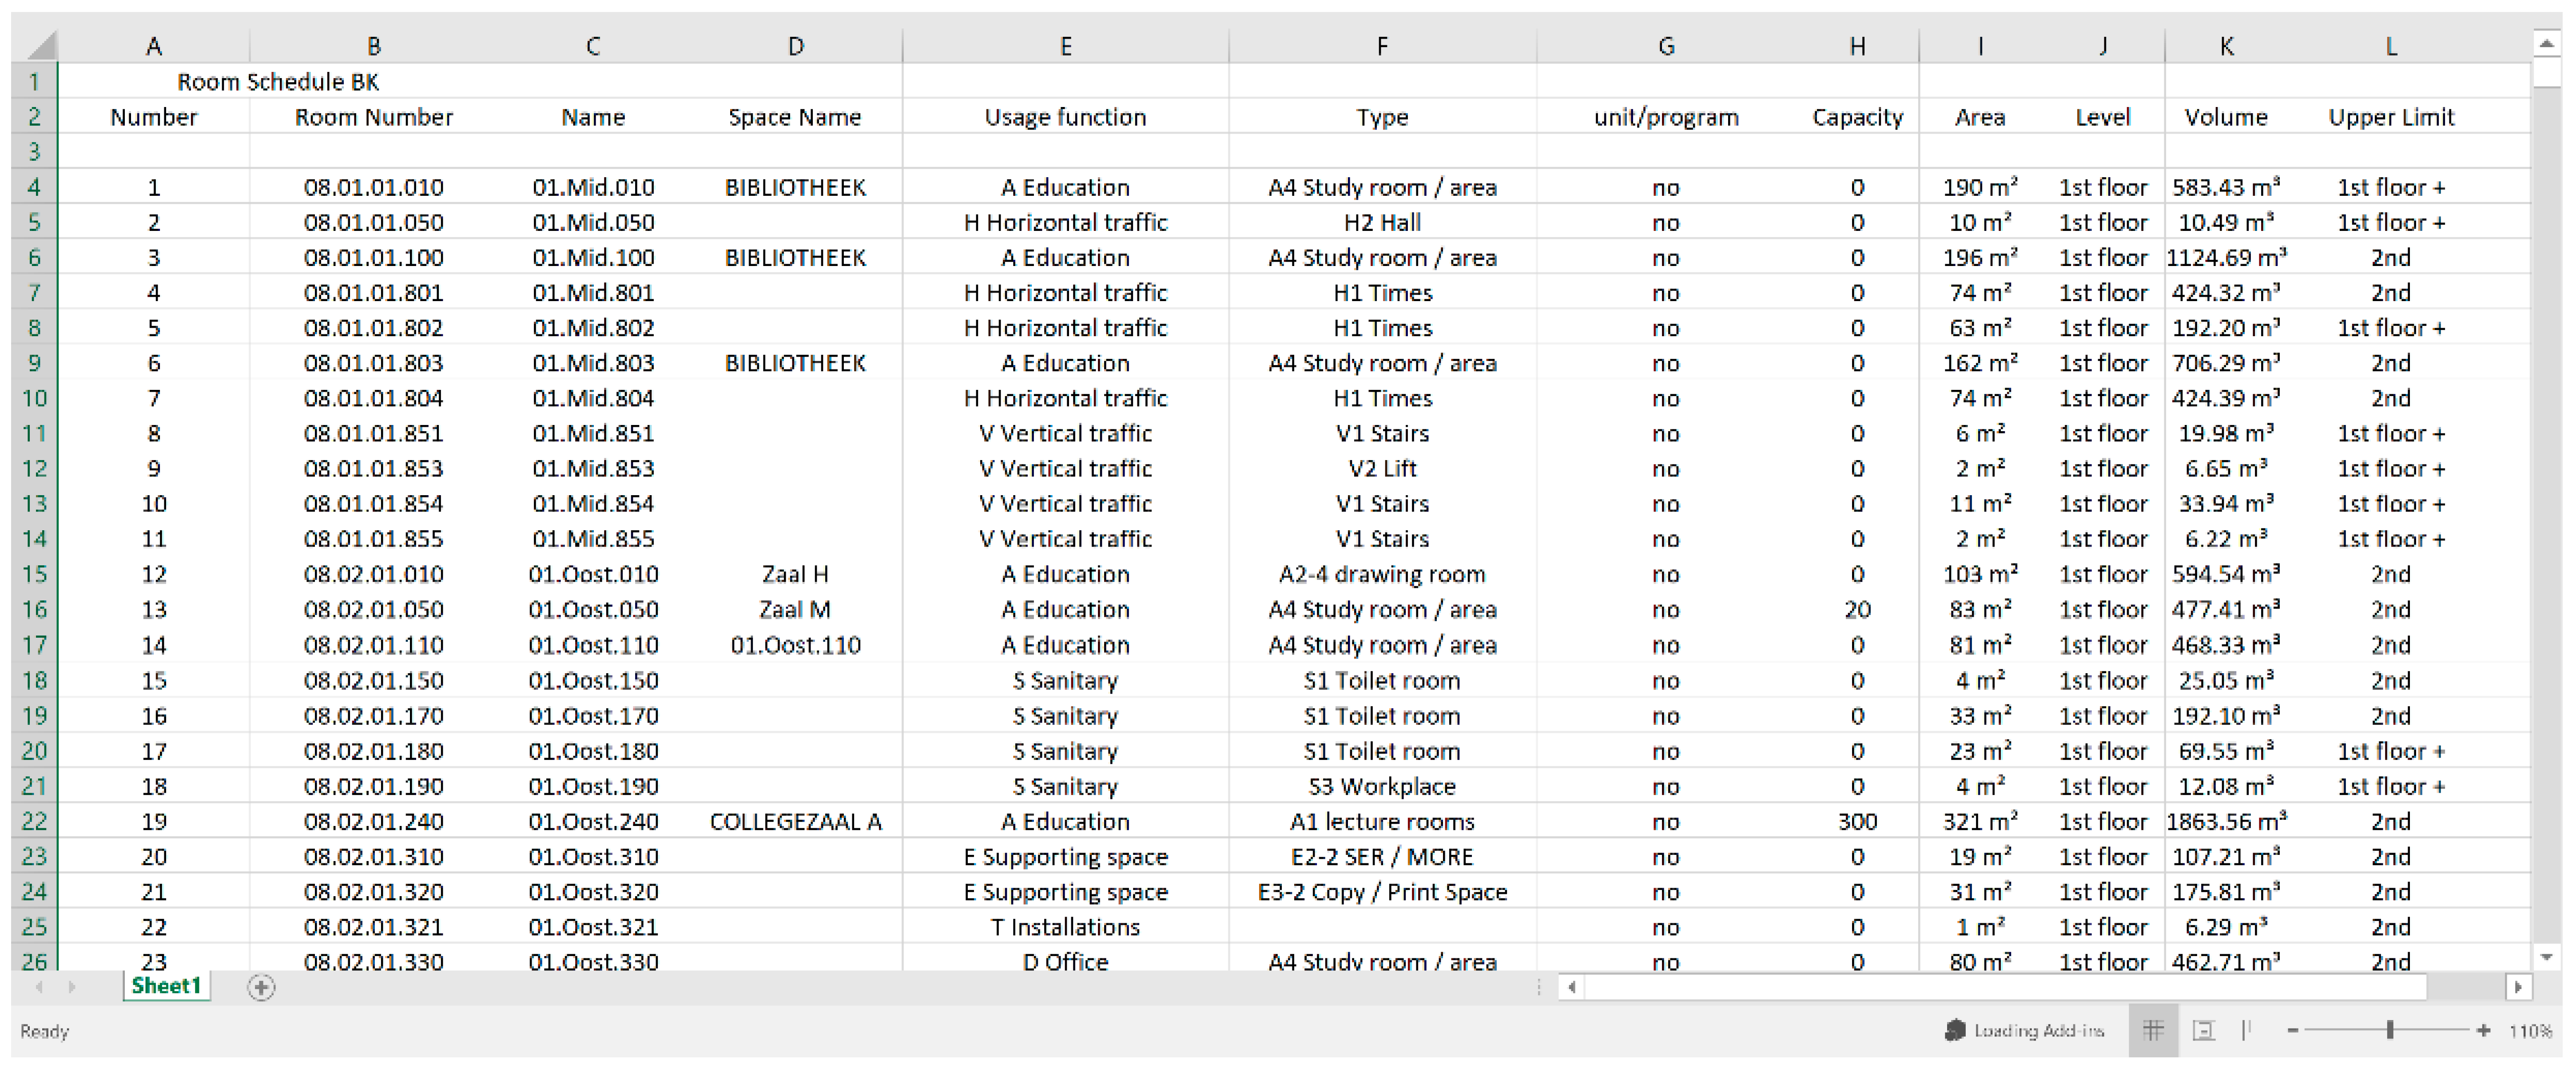Viewport: 2576px width, 1068px height.
Task: Click next sheet navigation arrow
Action: 72,987
